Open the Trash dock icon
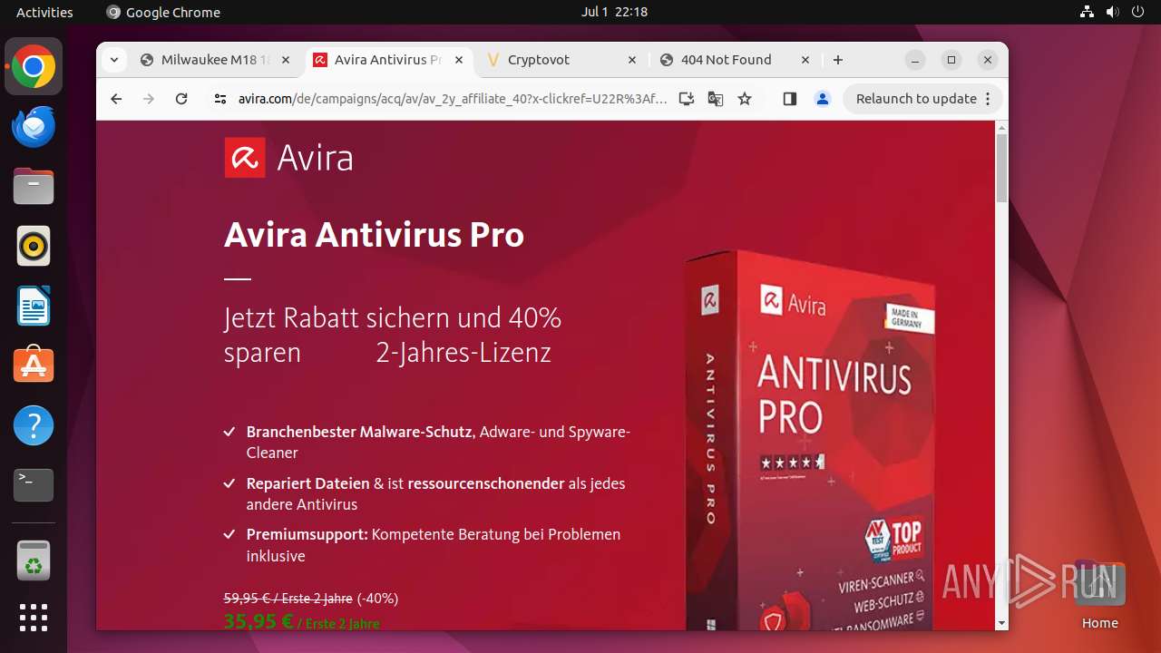The height and width of the screenshot is (653, 1161). click(x=34, y=560)
